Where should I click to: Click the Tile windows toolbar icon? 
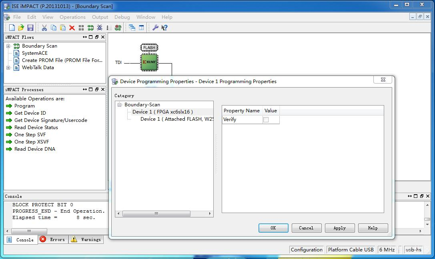coord(141,28)
